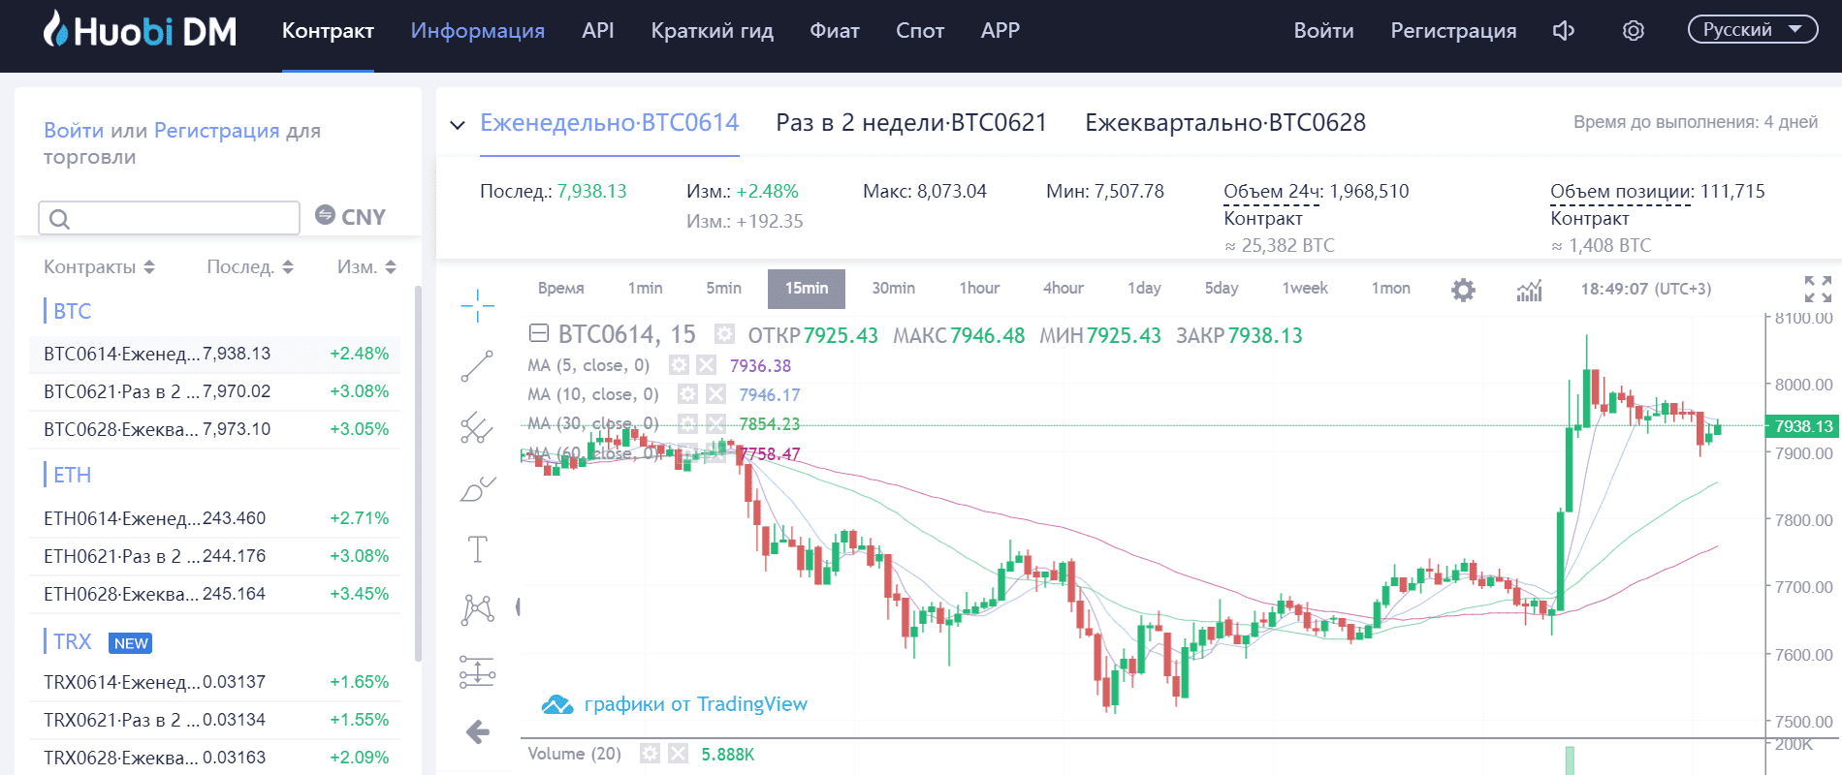Open the Русский language dropdown
Screen dimensions: 1842x775
1753,30
